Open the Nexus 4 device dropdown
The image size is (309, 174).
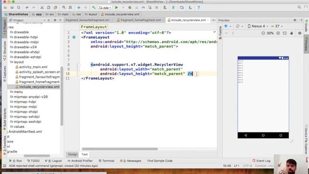[x=258, y=26]
